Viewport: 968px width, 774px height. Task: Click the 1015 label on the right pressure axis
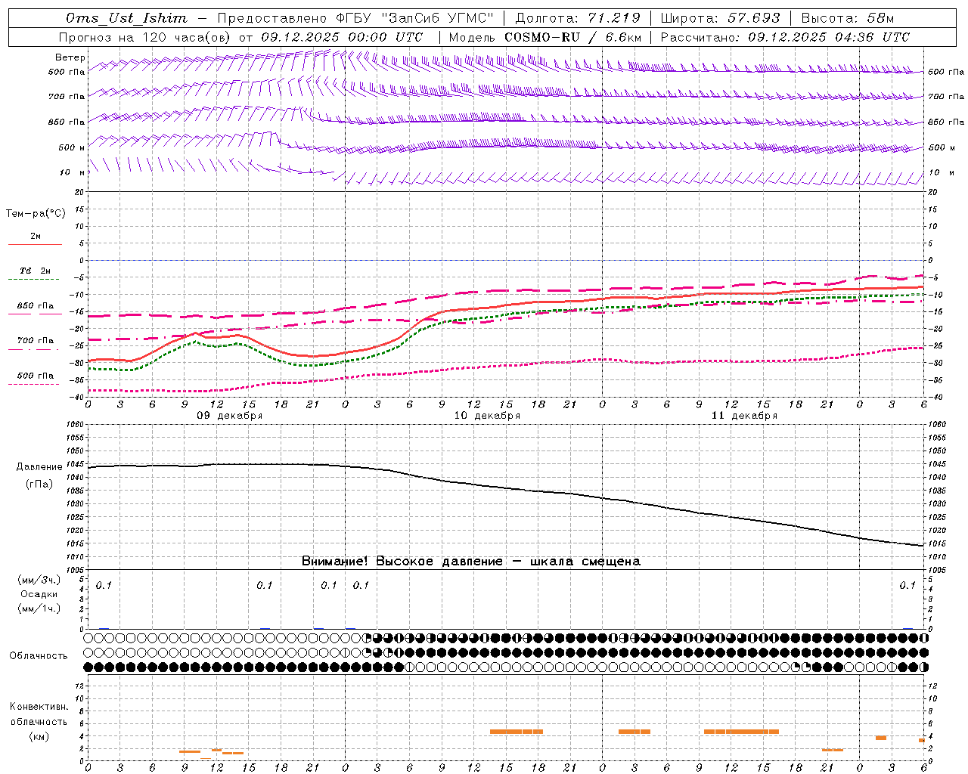937,543
